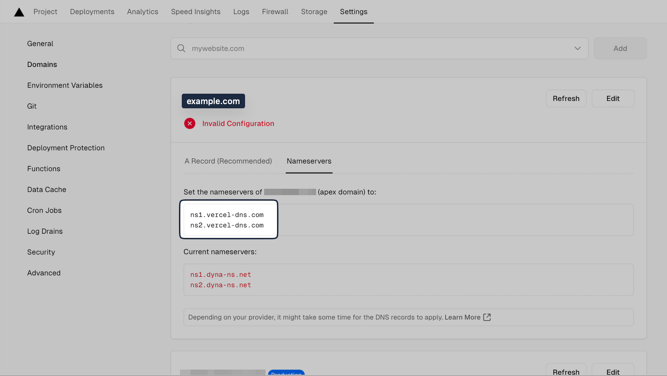
Task: Open Data Cache in sidebar
Action: point(47,190)
